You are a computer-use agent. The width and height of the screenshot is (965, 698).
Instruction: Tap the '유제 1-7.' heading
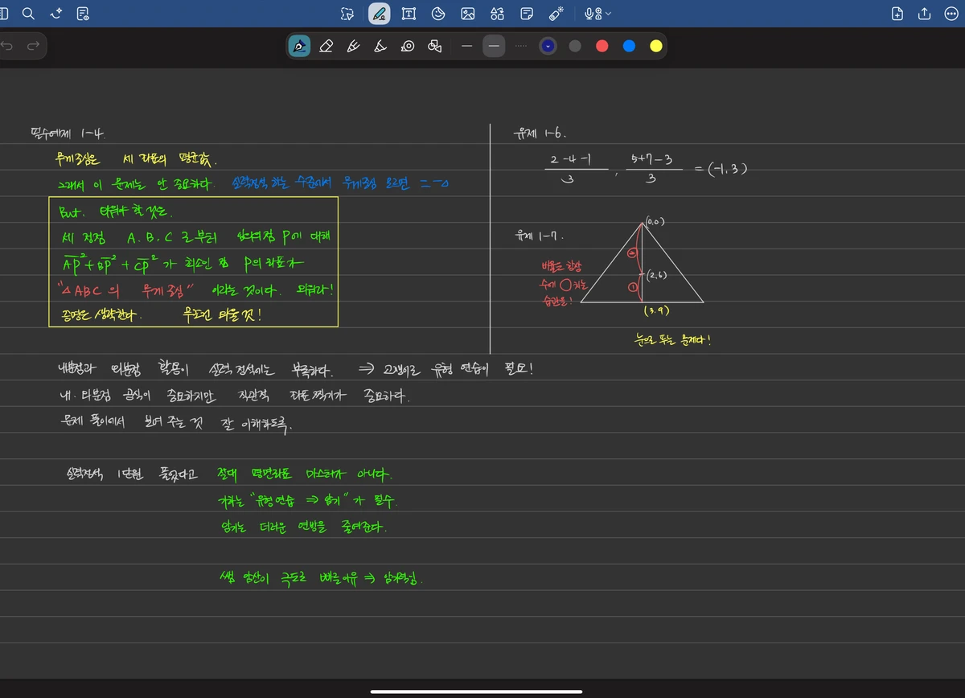[540, 236]
